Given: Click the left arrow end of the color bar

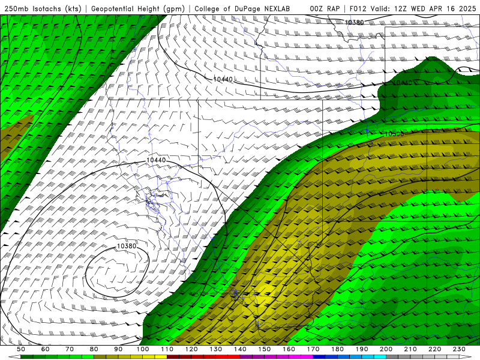Looking at the screenshot, I should pyautogui.click(x=14, y=356).
